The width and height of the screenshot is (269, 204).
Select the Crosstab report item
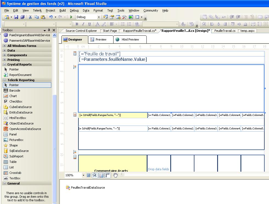point(15,173)
